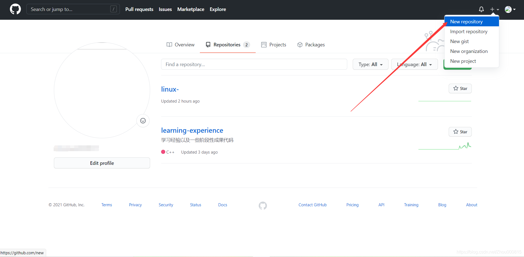Star the learning-experience repository

pyautogui.click(x=460, y=132)
